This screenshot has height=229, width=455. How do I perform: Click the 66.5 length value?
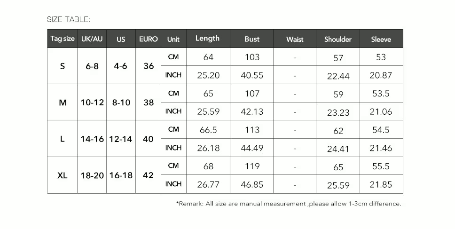click(208, 130)
